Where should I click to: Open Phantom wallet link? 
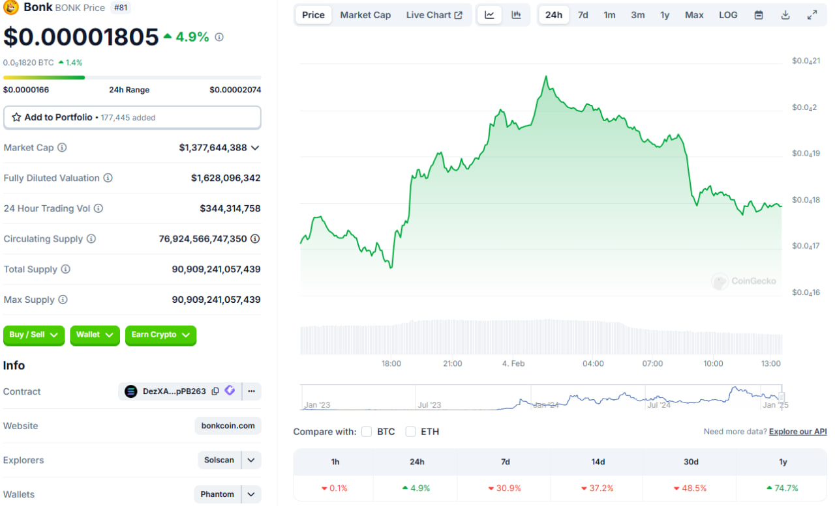click(x=217, y=494)
